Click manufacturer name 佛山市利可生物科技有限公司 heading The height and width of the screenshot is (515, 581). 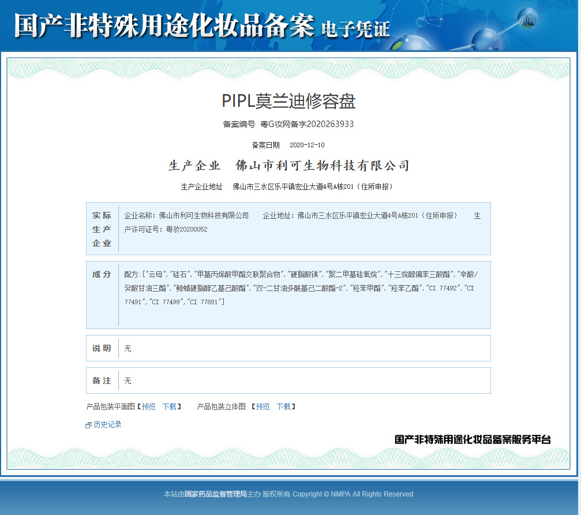(x=323, y=165)
